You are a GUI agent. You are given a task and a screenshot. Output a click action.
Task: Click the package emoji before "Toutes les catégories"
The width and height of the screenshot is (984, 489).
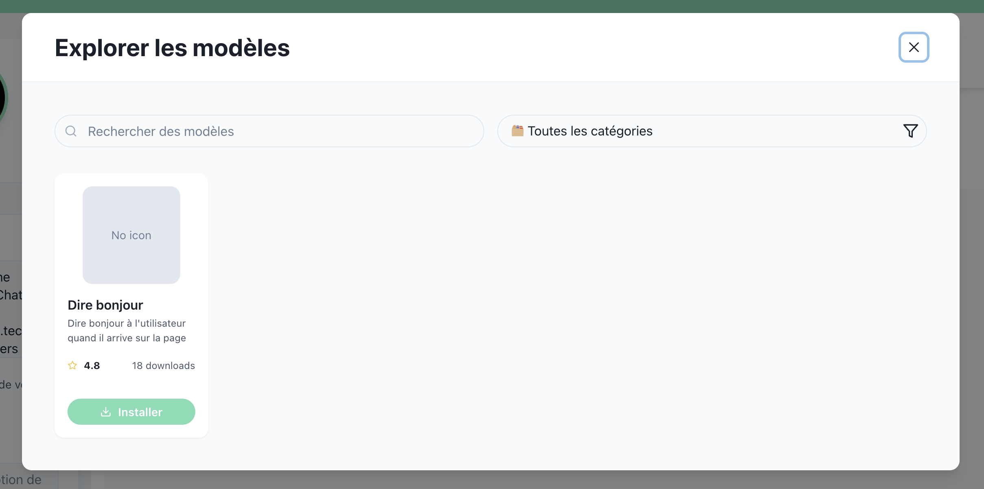pos(517,131)
